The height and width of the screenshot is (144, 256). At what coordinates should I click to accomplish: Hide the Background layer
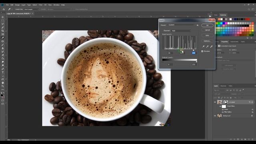tap(215, 116)
